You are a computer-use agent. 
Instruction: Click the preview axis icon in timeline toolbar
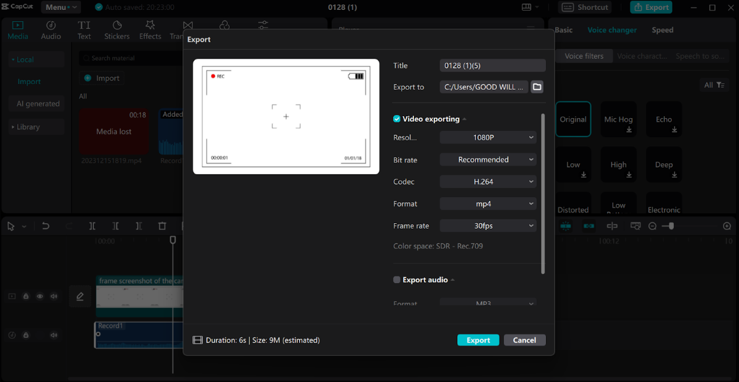point(636,226)
